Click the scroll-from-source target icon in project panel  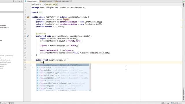[x=14, y=1]
